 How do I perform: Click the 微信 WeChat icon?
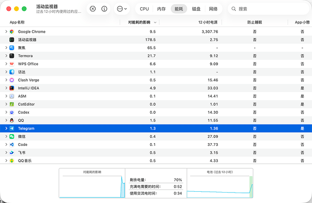coord(12,136)
